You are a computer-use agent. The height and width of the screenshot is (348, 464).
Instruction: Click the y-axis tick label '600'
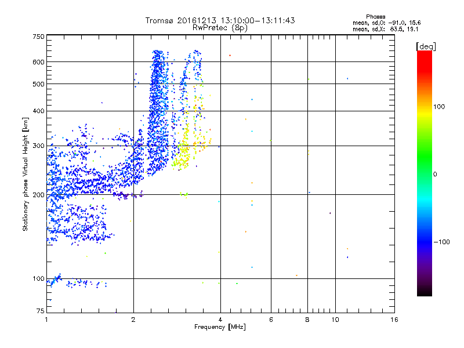pyautogui.click(x=38, y=62)
